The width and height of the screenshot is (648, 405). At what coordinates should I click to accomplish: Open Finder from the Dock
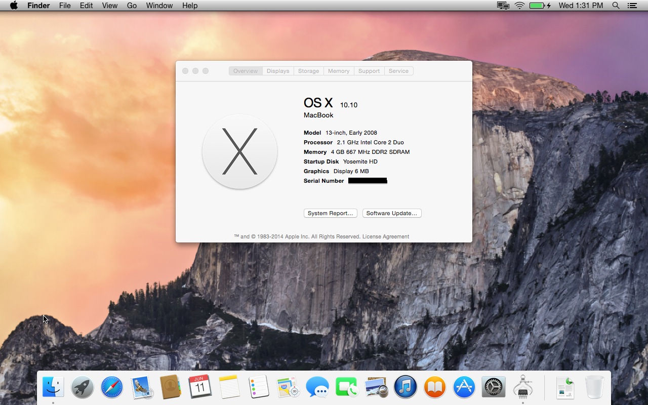pyautogui.click(x=53, y=387)
